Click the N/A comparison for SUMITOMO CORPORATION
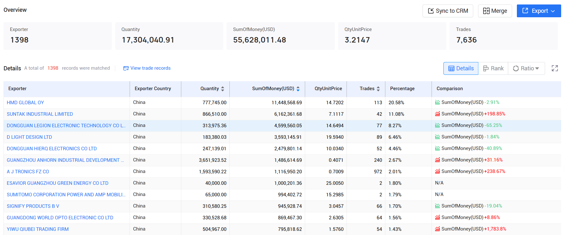 pos(439,195)
